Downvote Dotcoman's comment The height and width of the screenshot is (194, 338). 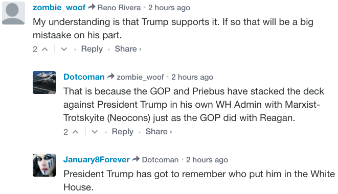pos(95,132)
